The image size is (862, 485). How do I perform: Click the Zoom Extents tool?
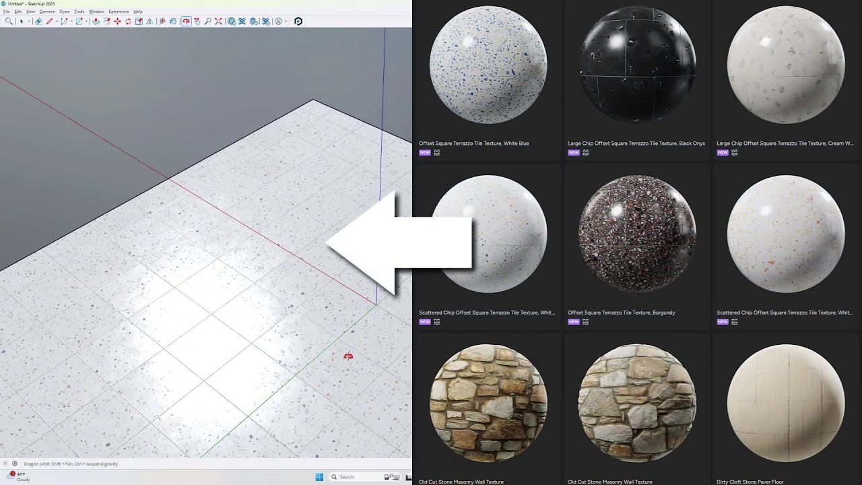(218, 22)
